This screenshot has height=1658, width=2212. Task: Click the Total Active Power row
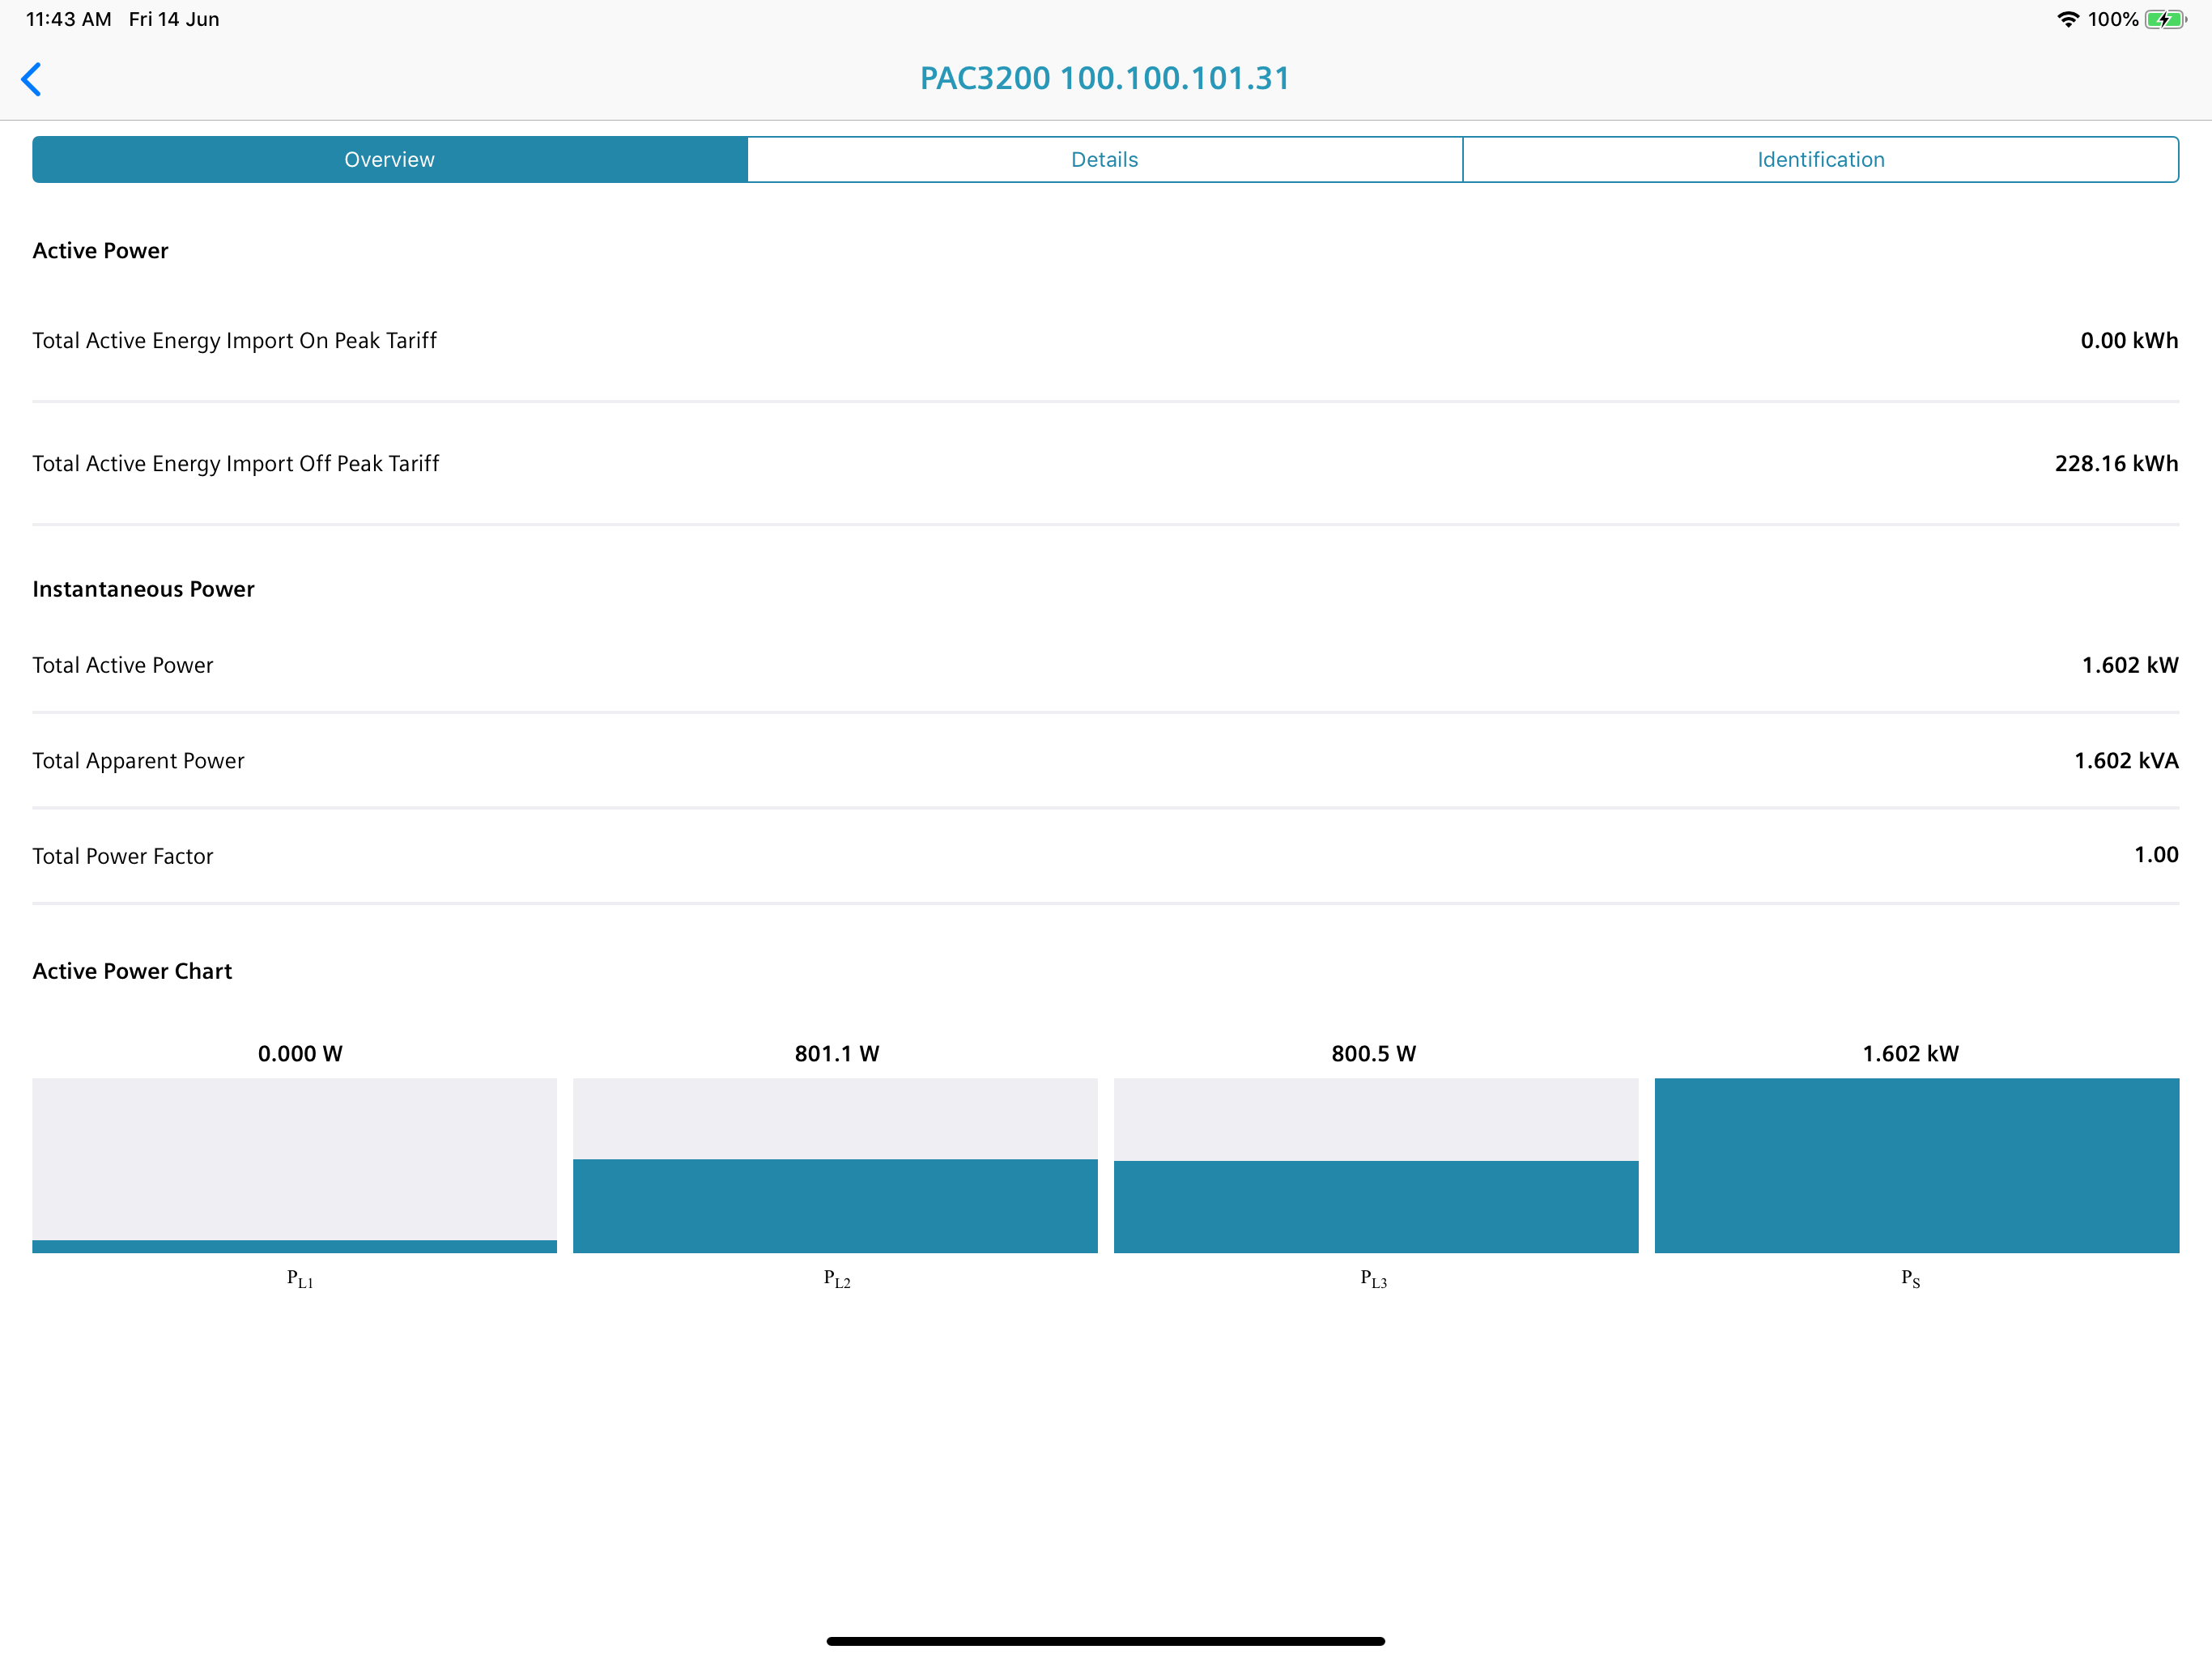[x=1106, y=664]
